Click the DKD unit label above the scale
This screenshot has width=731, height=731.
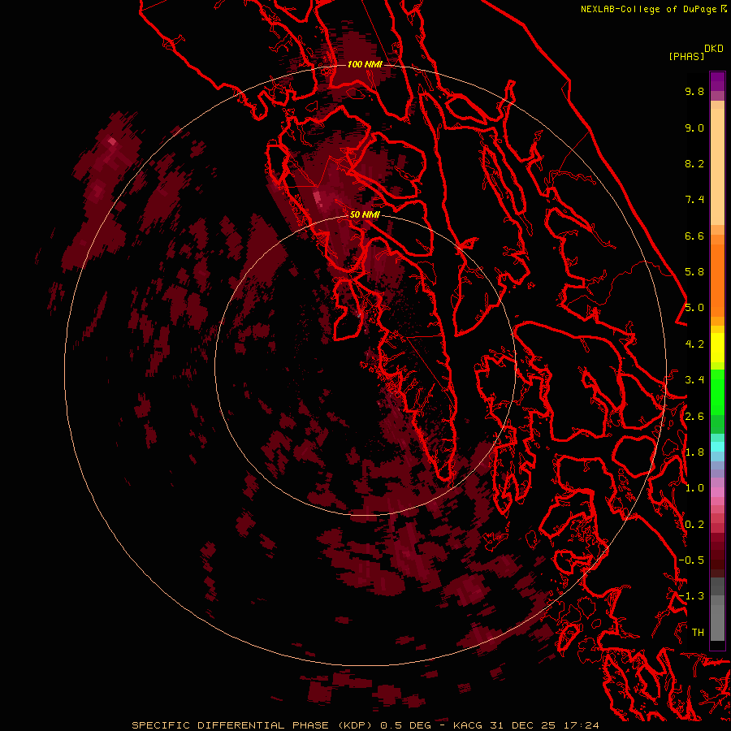click(714, 48)
